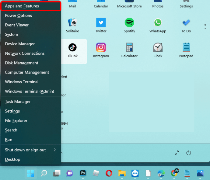Open the Instagram app

click(x=101, y=50)
